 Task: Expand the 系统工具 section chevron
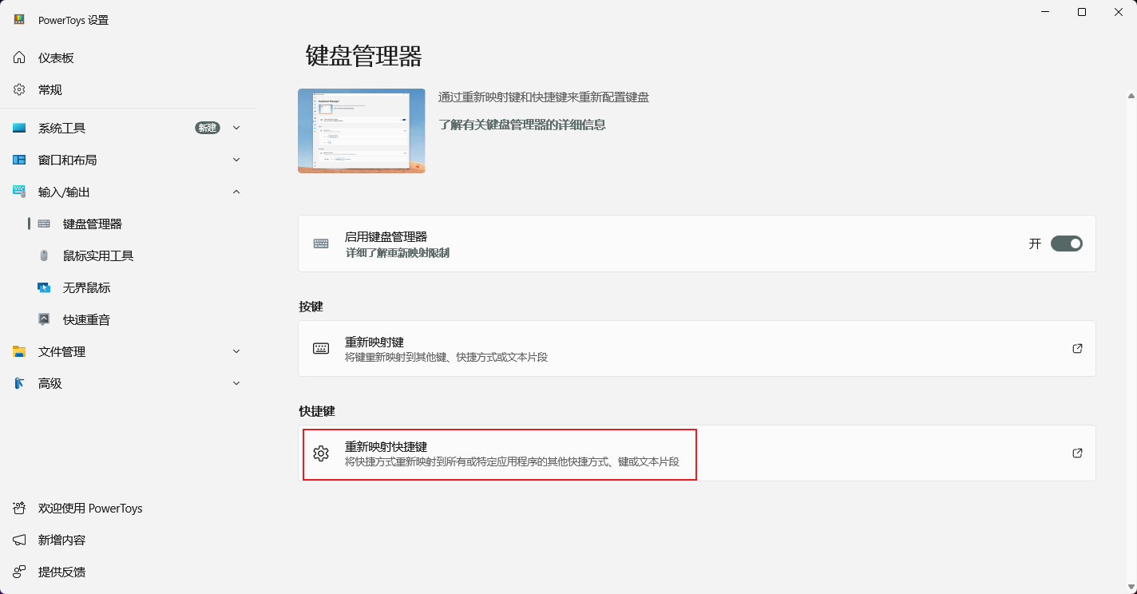236,128
